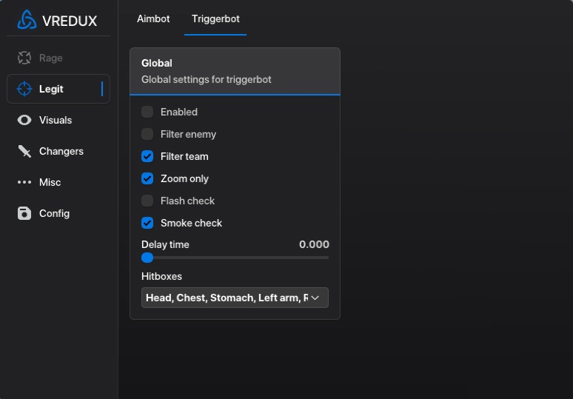Select the Triggerbot tab

coord(215,19)
